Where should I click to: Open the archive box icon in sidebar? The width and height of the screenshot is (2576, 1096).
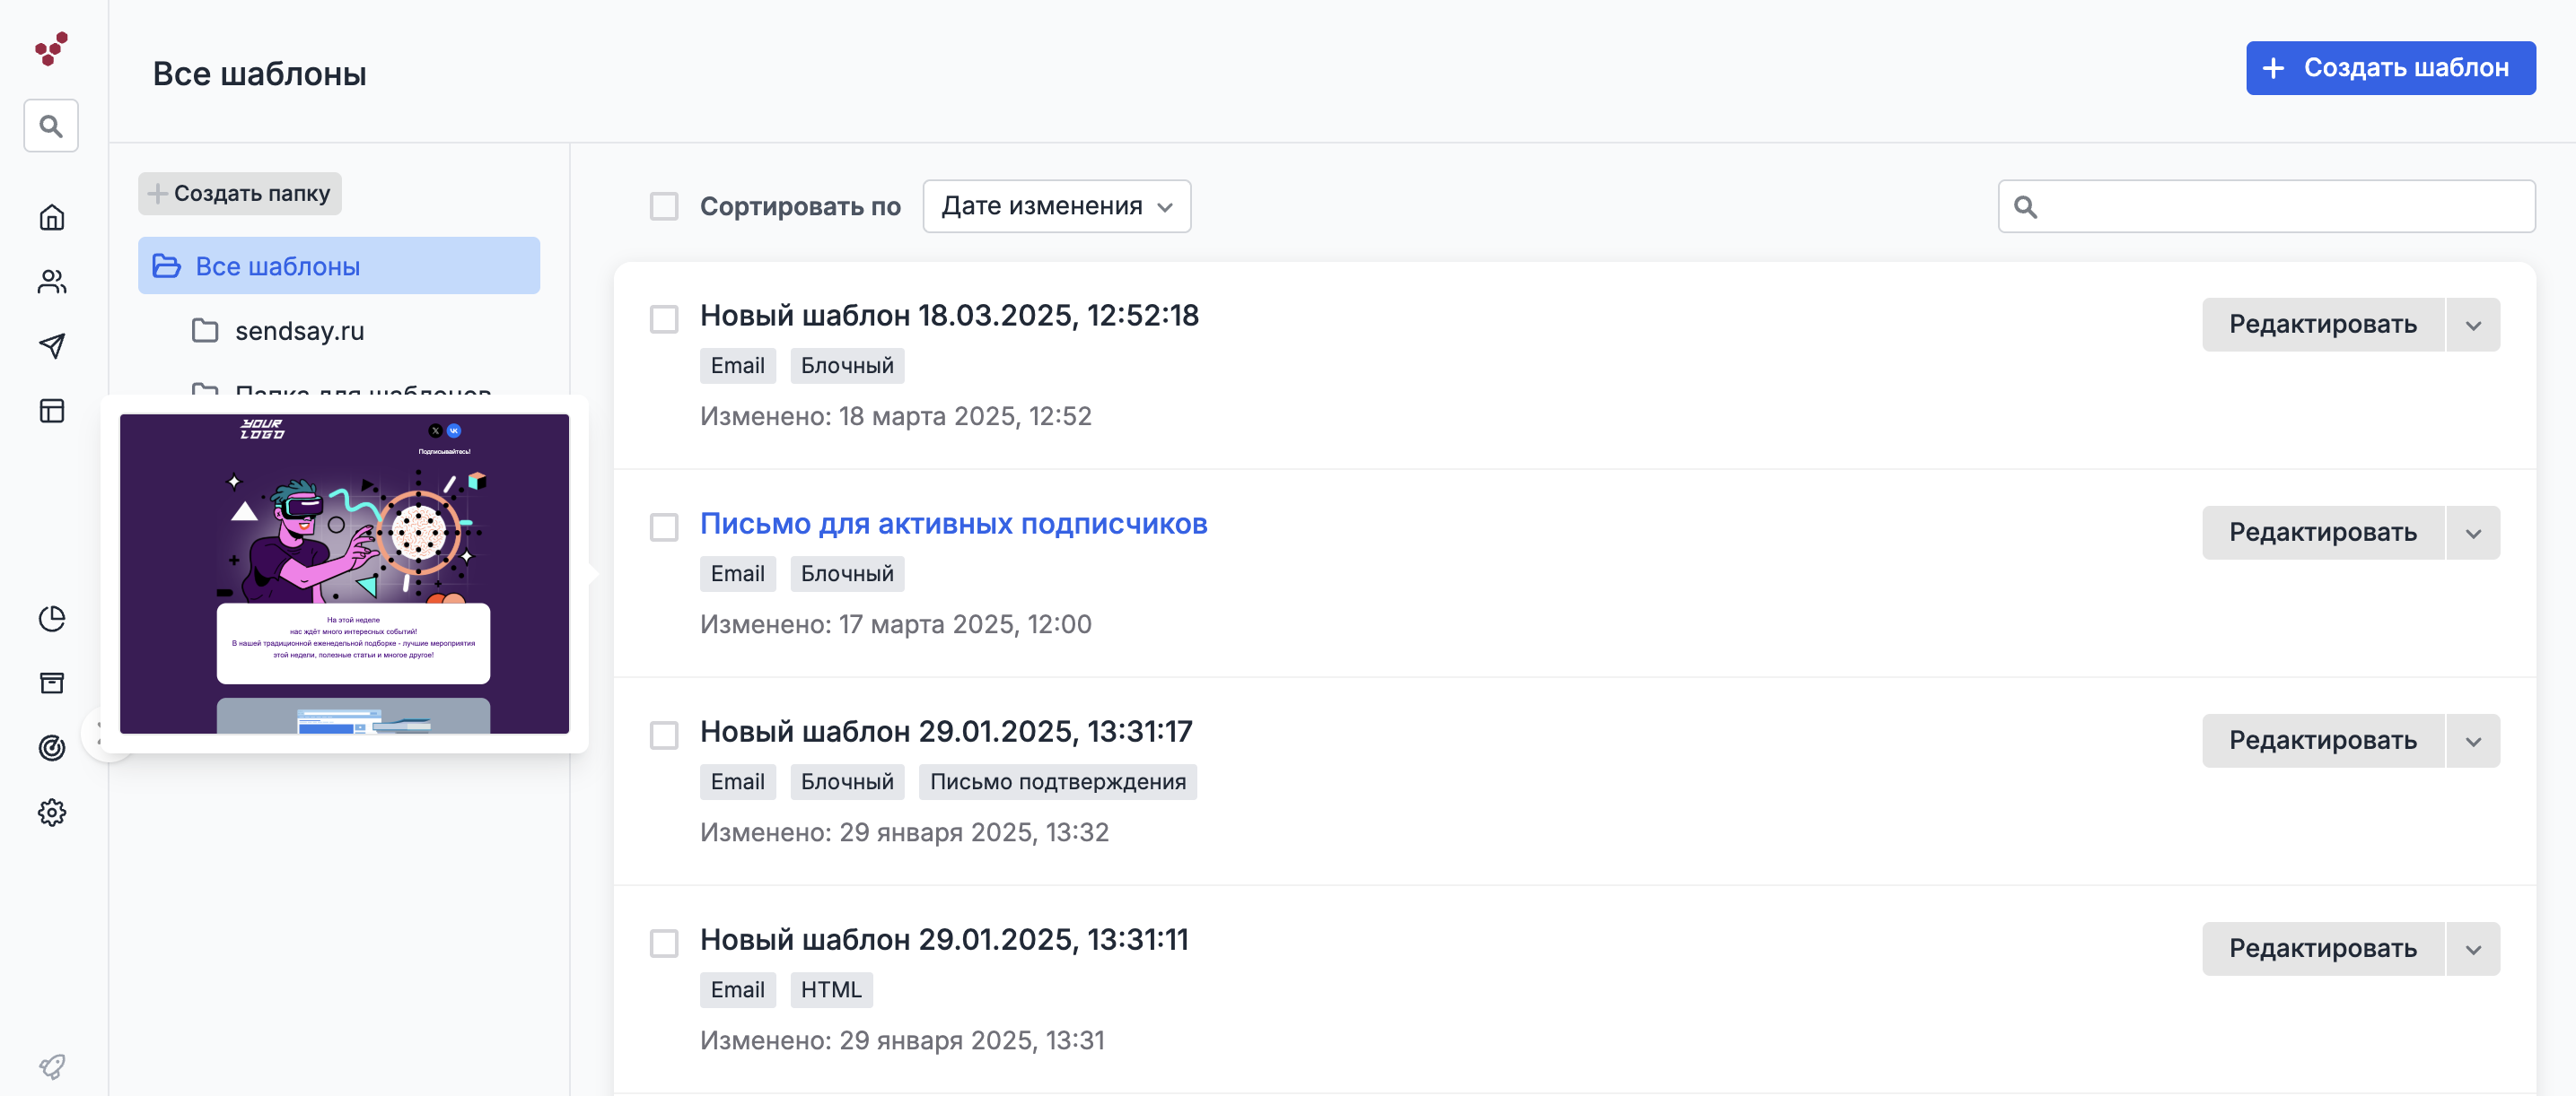click(52, 683)
